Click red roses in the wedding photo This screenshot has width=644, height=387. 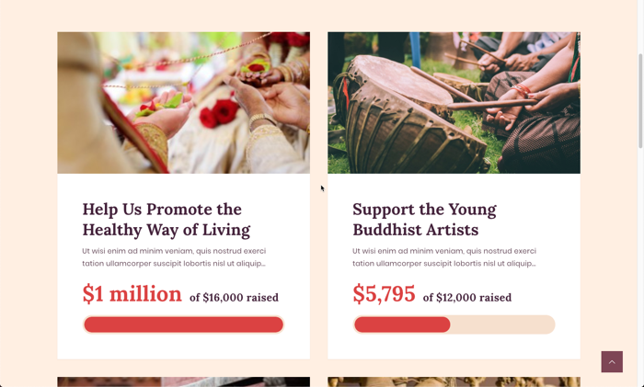tap(219, 114)
